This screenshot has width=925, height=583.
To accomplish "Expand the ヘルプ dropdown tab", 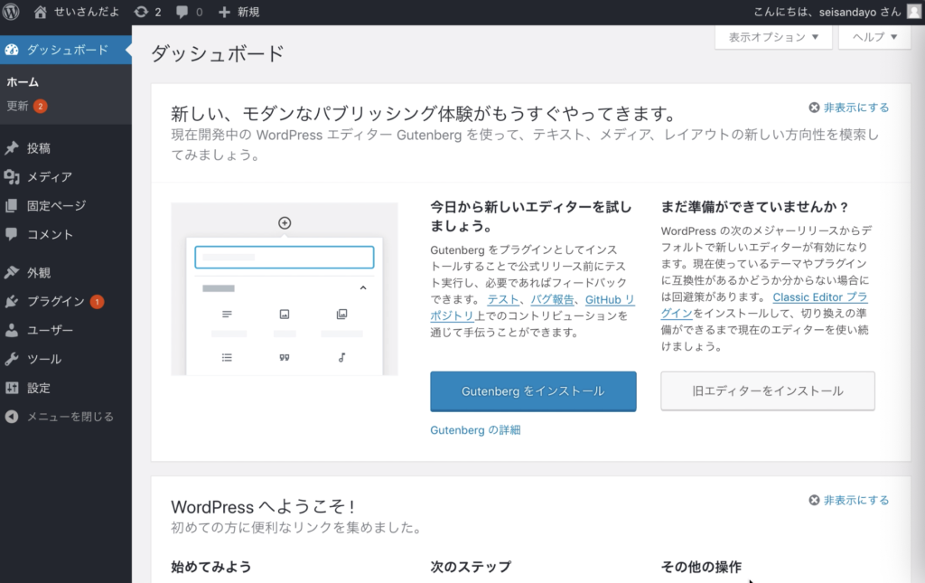I will (x=874, y=37).
